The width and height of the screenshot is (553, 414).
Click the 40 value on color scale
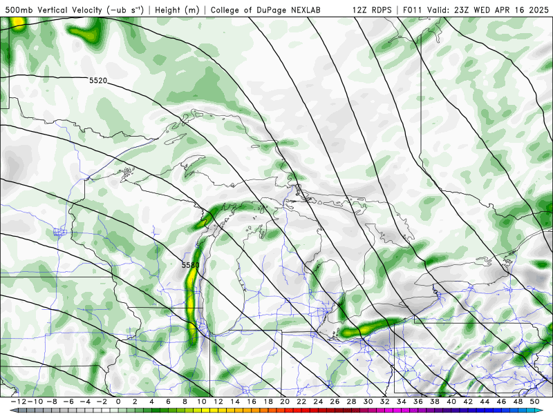[451, 402]
